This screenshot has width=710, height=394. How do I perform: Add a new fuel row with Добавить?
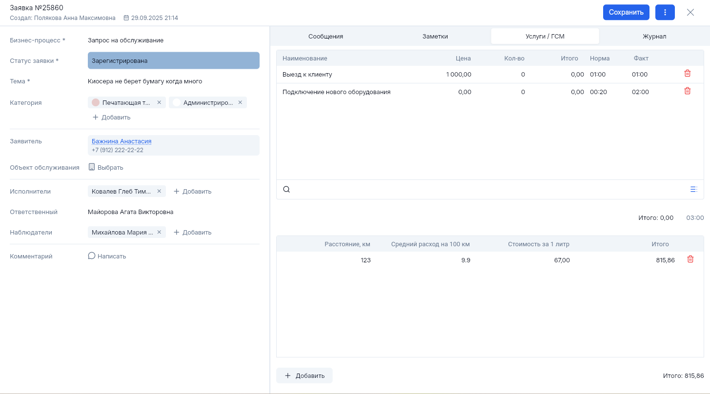(304, 375)
